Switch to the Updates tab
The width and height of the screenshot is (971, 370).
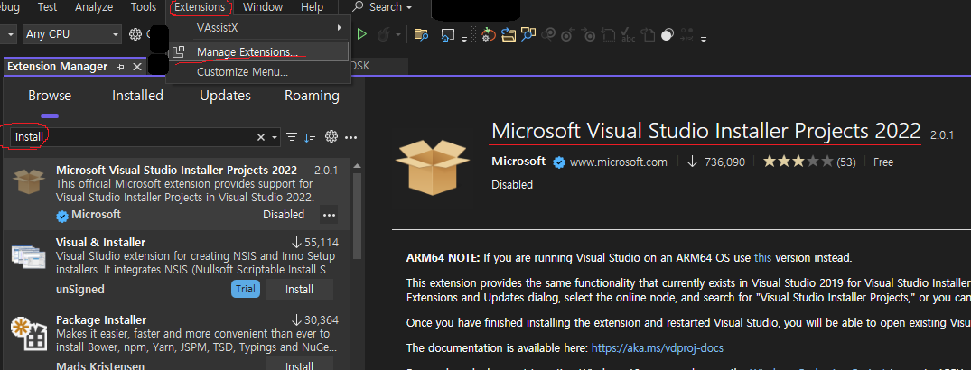click(226, 96)
